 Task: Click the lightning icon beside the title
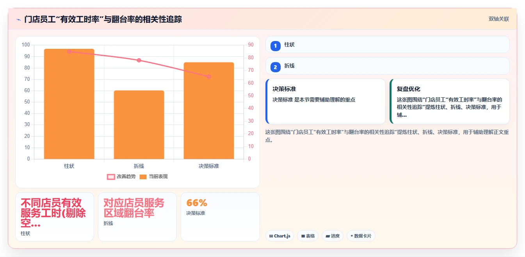tap(18, 20)
